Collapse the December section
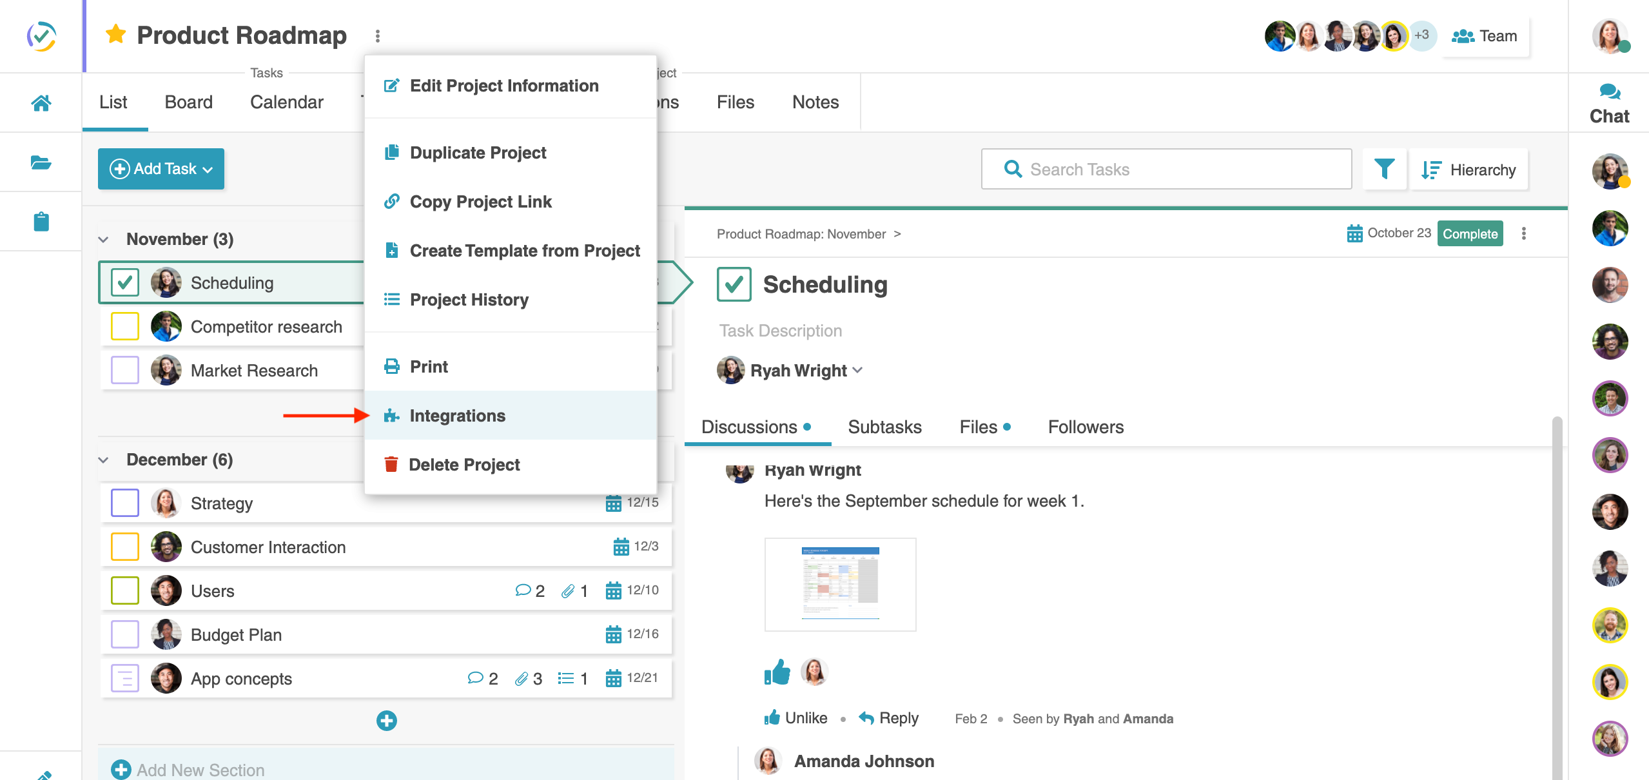The height and width of the screenshot is (780, 1649). [104, 459]
